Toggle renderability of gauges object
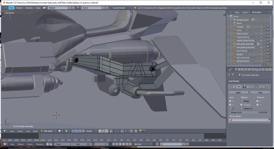 (x=268, y=54)
